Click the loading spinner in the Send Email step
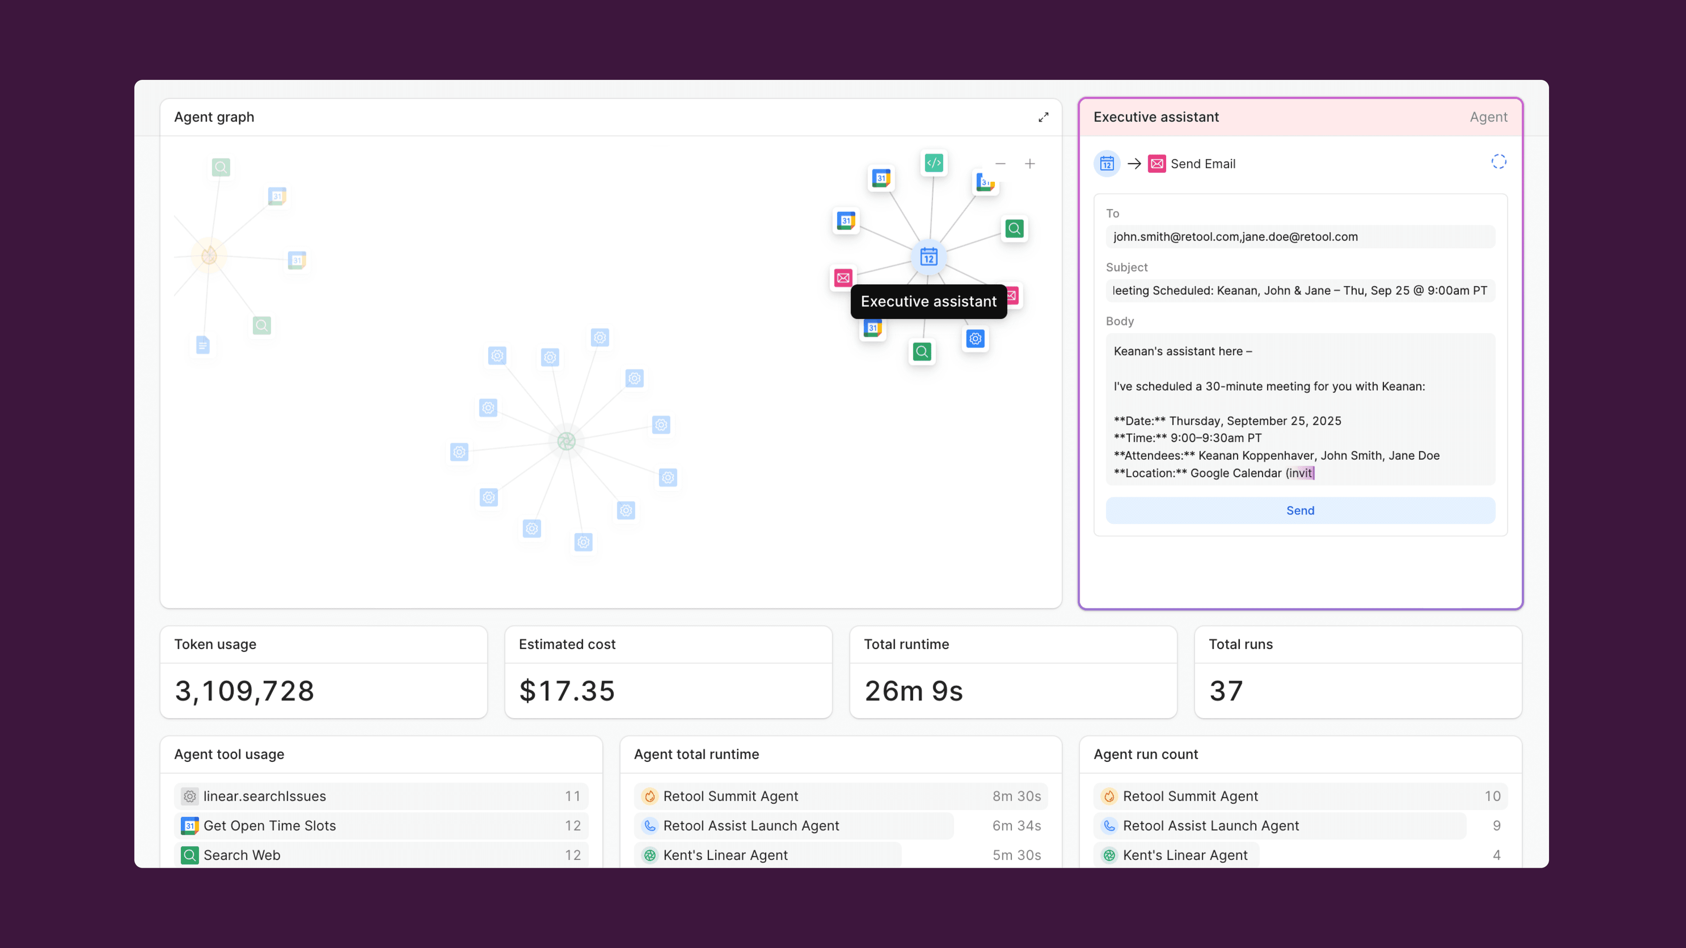 1499,162
